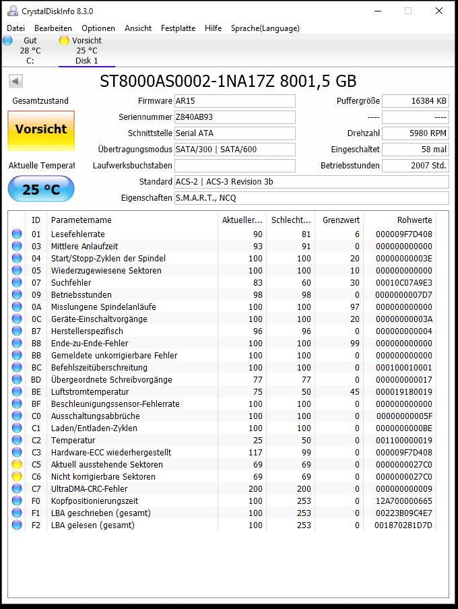458x609 pixels.
Task: Select the raw value 0000000027C0 in row C5
Action: coord(403,465)
